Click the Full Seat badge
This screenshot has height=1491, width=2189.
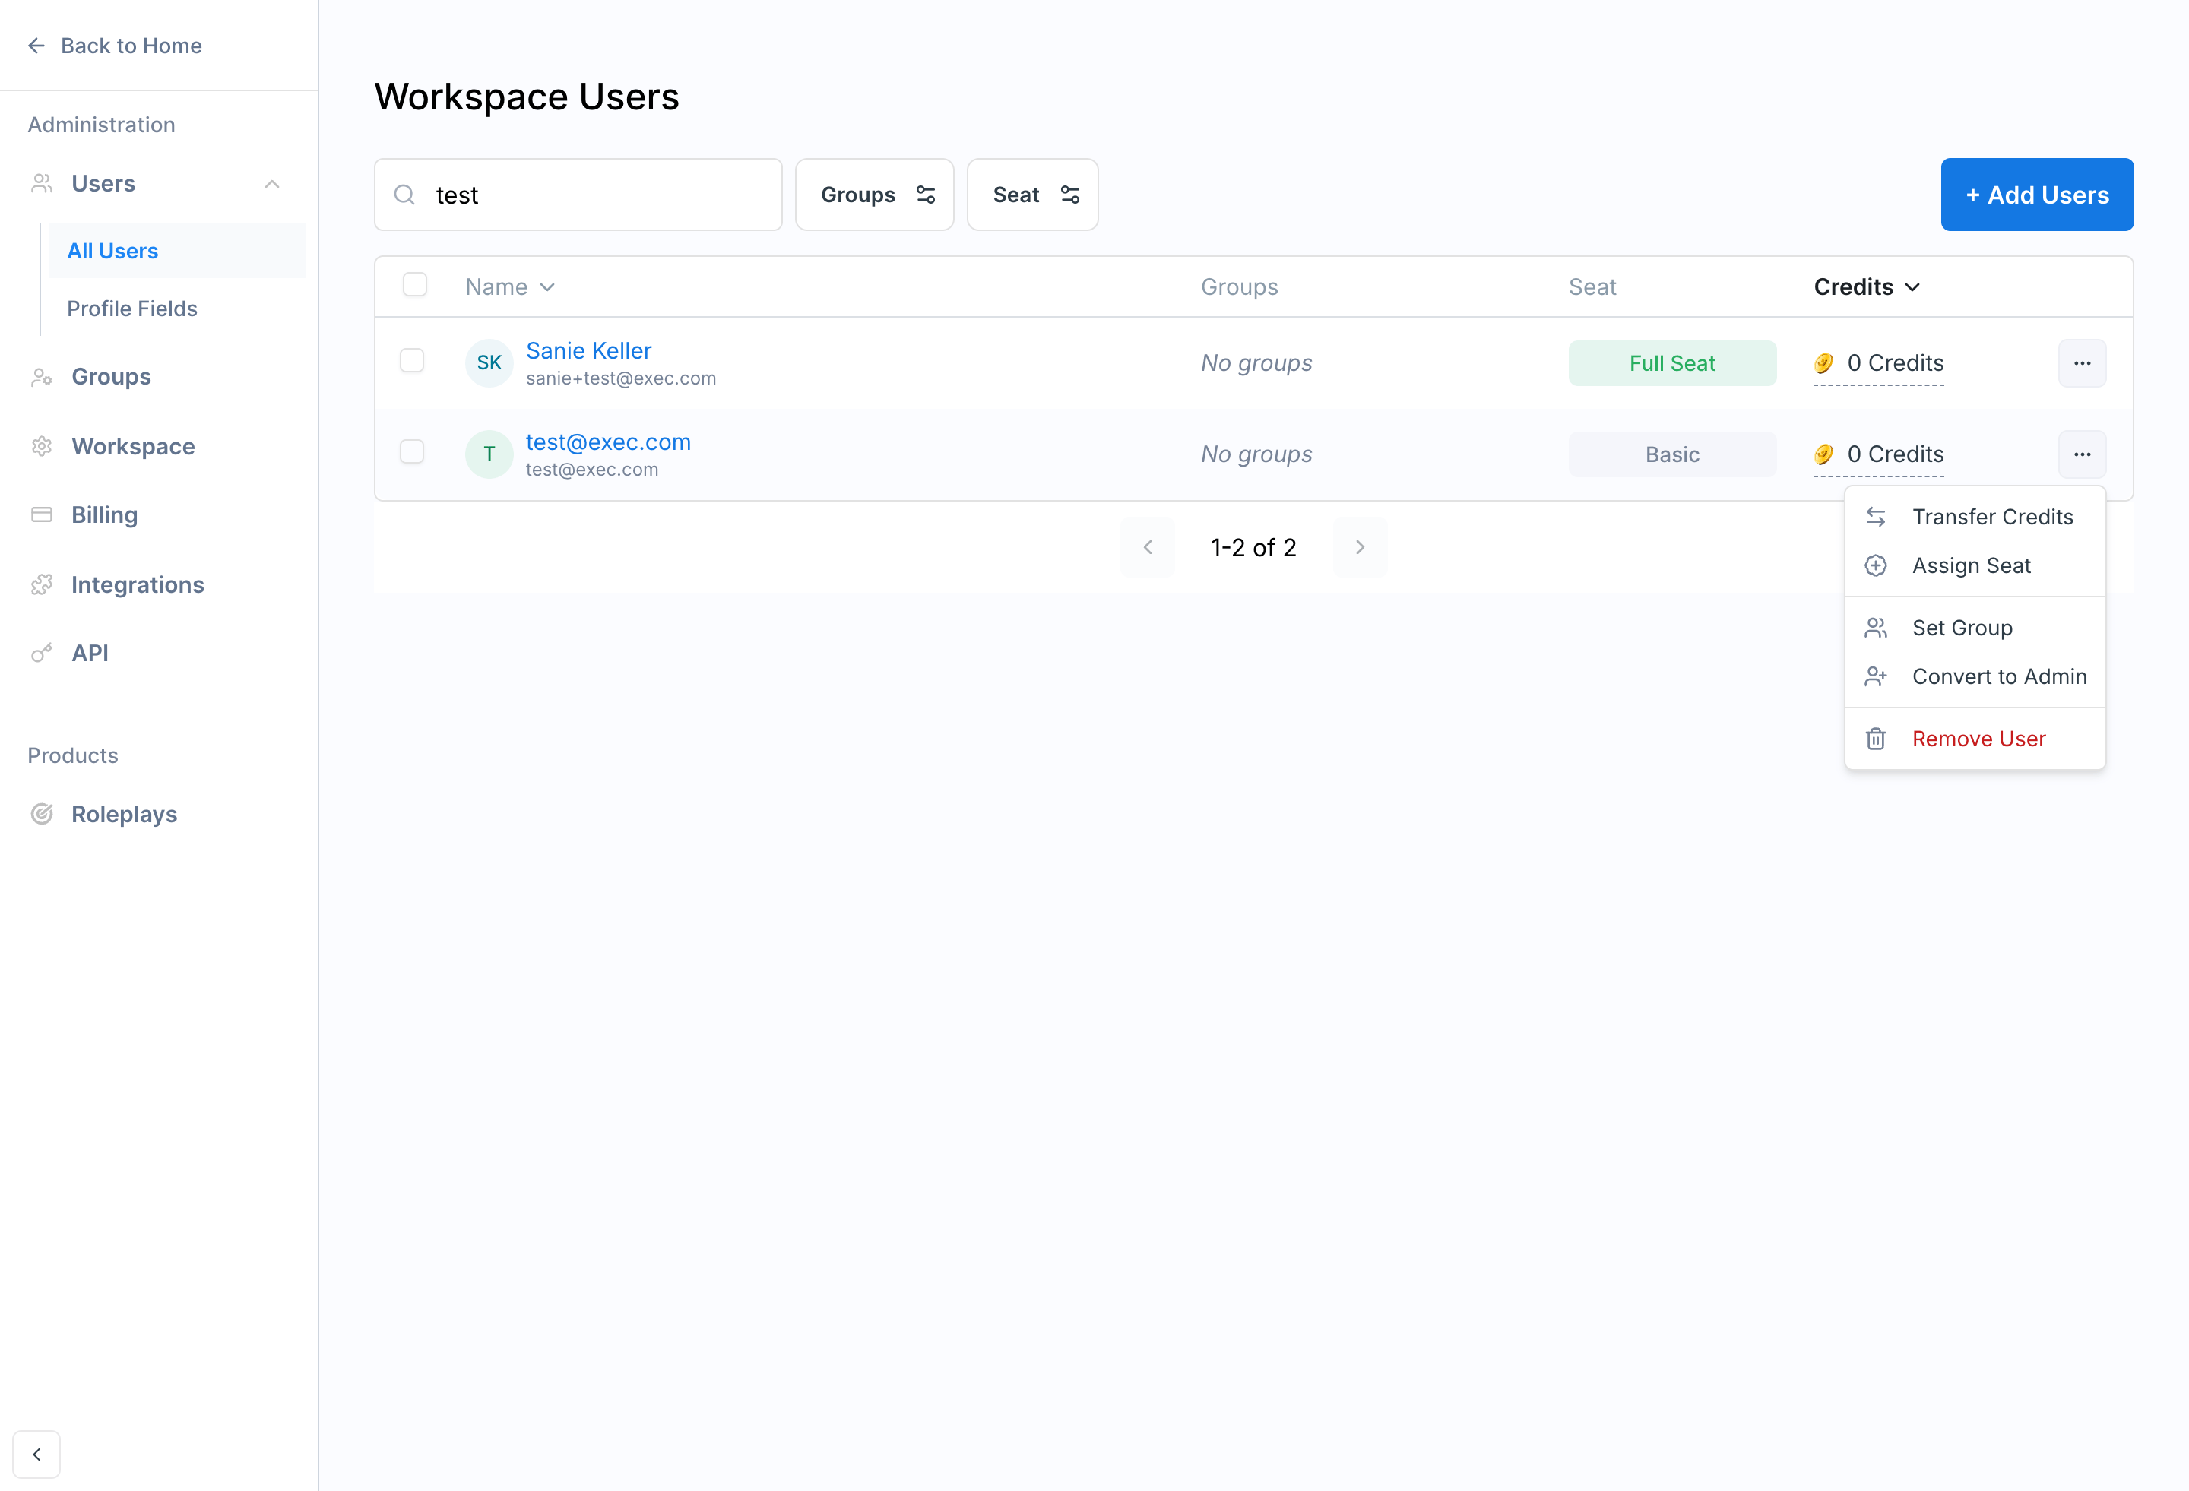point(1673,363)
